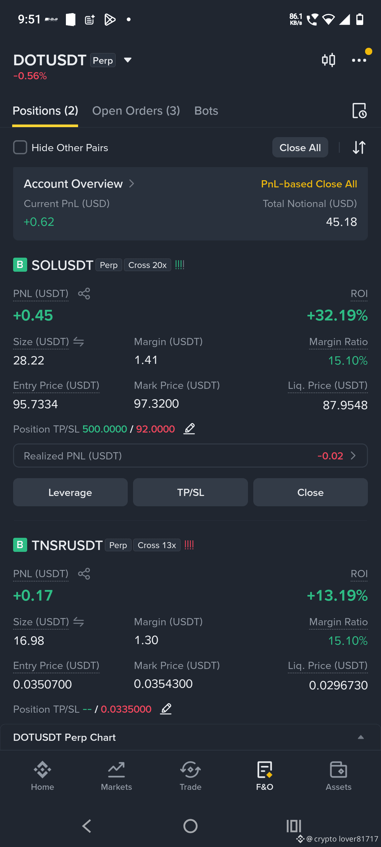Share the TNSRUSDT PNL
381x847 pixels.
tap(84, 573)
